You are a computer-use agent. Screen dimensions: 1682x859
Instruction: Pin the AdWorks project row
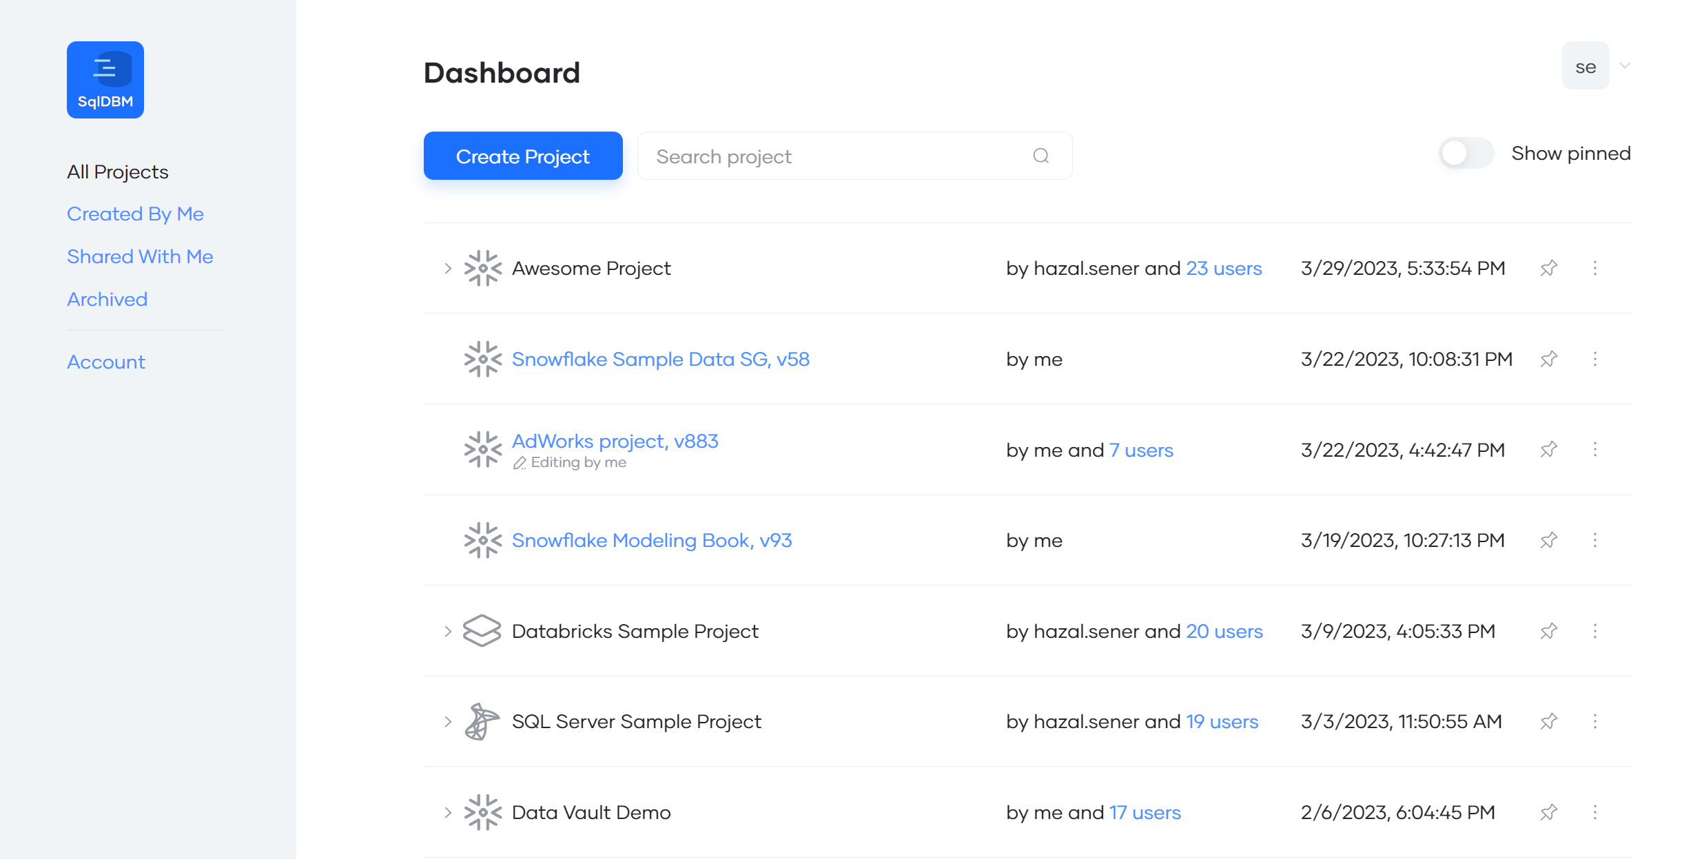pos(1548,449)
